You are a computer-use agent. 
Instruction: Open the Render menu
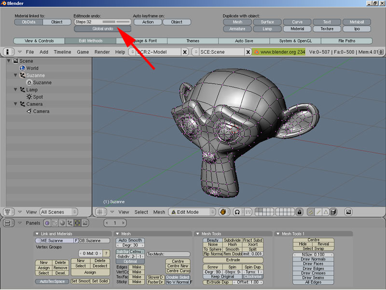click(x=102, y=52)
